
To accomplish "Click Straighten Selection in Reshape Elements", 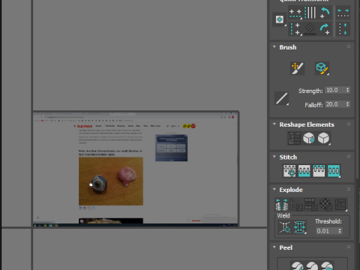I will pyautogui.click(x=294, y=138).
